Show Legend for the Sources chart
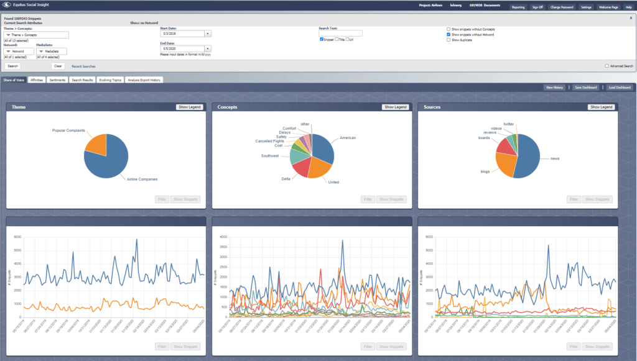The height and width of the screenshot is (361, 637). 602,107
